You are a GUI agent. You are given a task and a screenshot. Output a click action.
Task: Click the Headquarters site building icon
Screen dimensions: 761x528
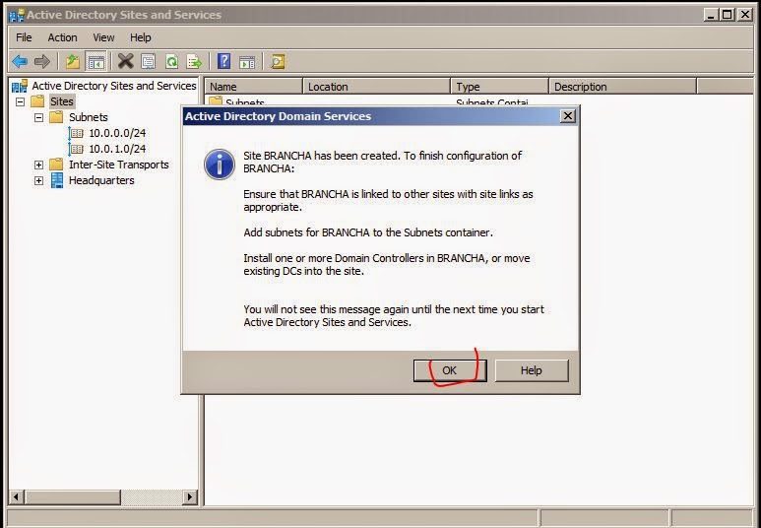pyautogui.click(x=57, y=180)
